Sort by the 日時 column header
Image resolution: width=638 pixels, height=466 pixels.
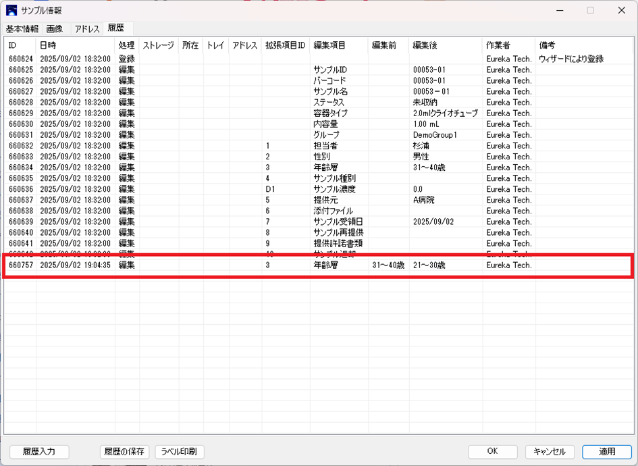(x=74, y=45)
